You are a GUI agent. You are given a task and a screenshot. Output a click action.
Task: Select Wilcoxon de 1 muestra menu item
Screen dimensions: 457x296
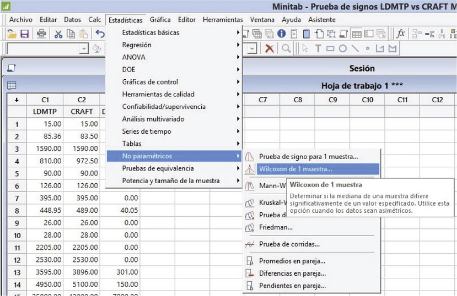pyautogui.click(x=295, y=169)
